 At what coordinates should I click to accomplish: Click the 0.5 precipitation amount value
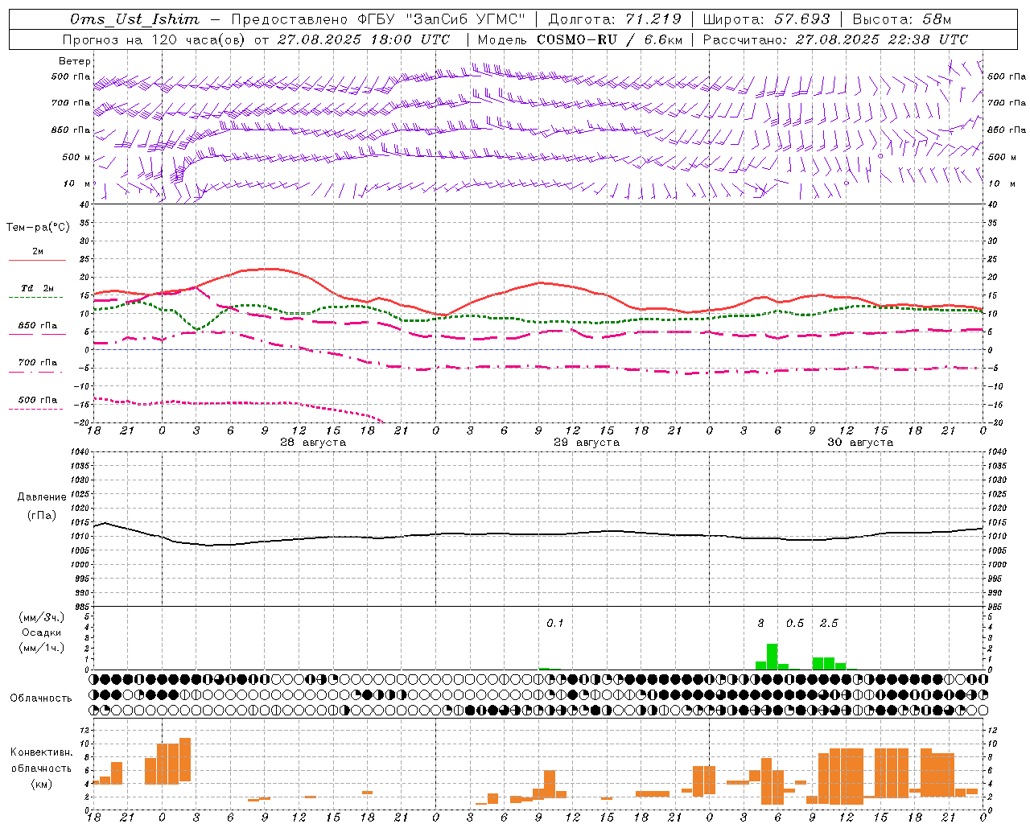tap(795, 623)
